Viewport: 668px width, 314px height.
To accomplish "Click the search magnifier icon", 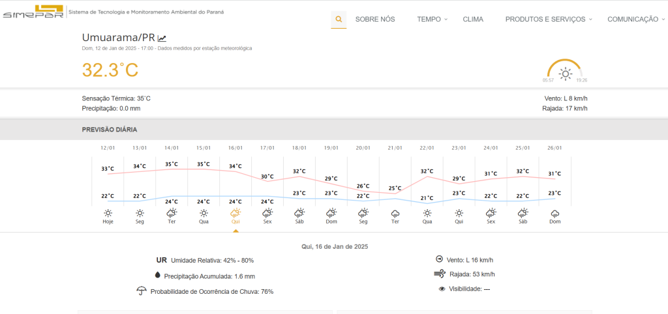I will tap(339, 20).
